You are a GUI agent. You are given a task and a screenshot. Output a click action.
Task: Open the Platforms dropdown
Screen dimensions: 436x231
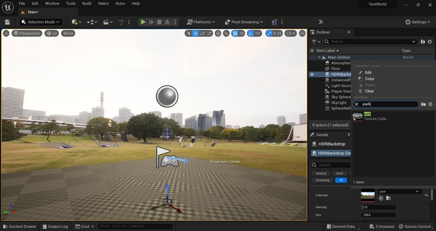click(201, 22)
